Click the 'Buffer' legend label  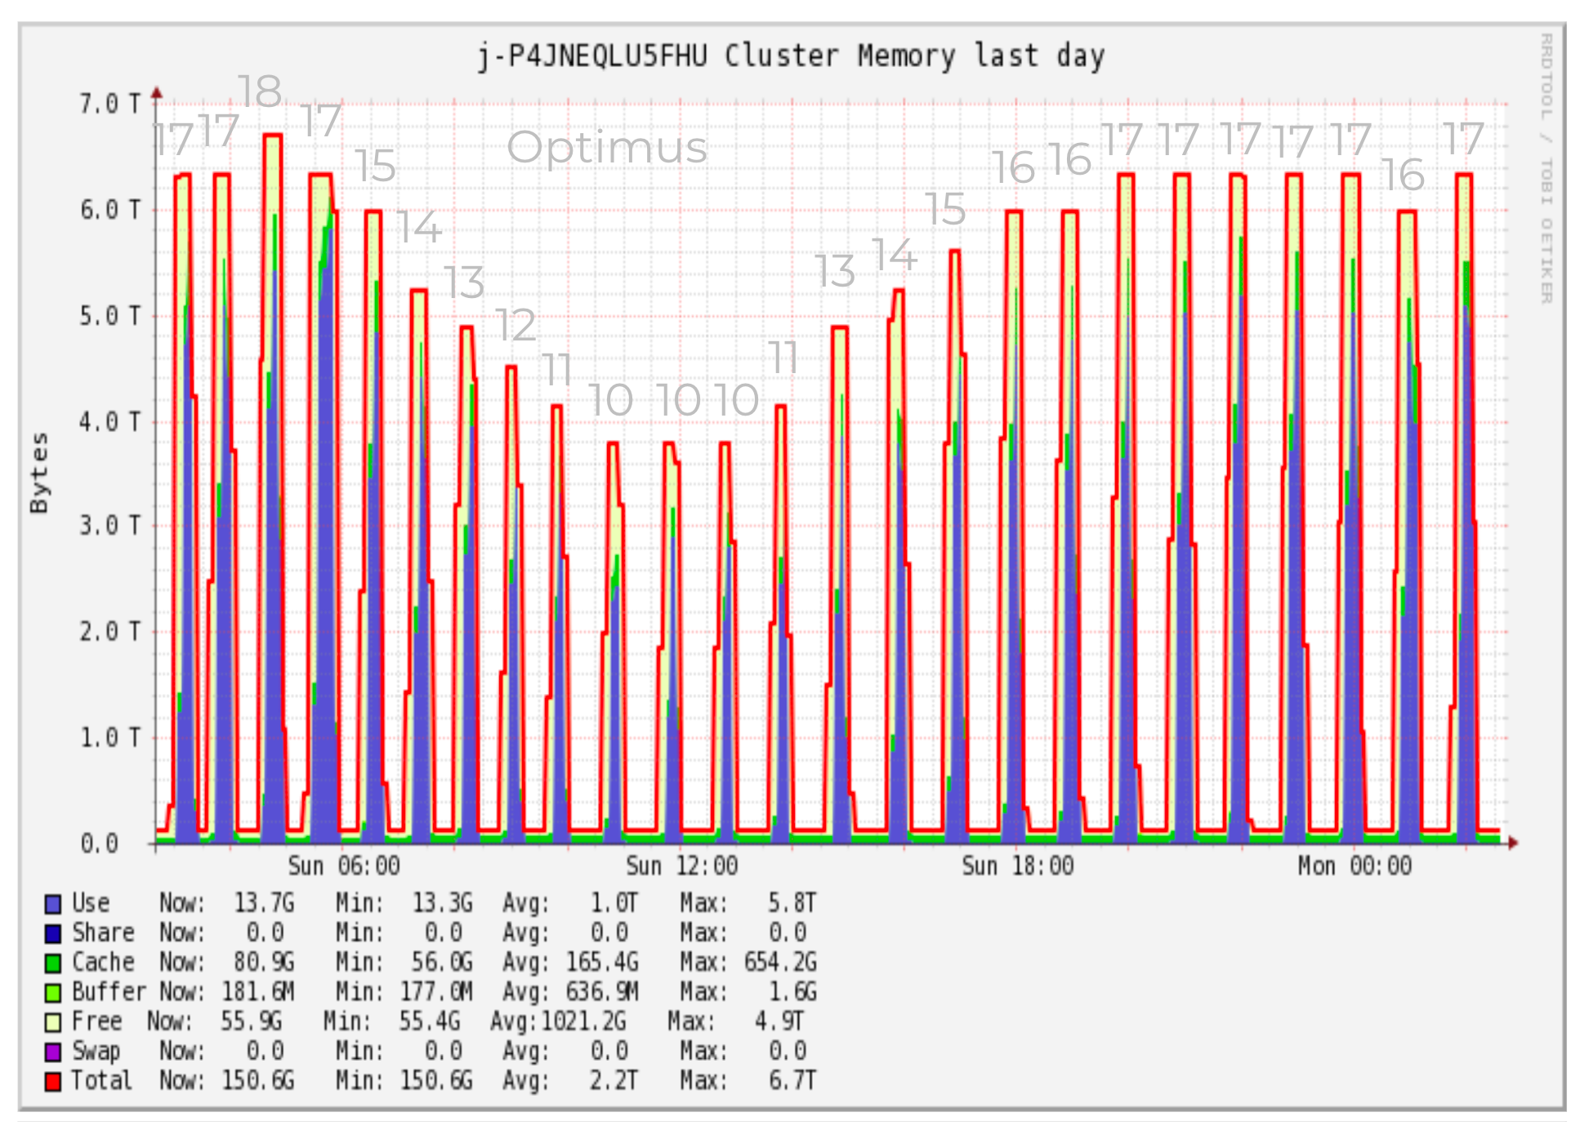pos(109,991)
